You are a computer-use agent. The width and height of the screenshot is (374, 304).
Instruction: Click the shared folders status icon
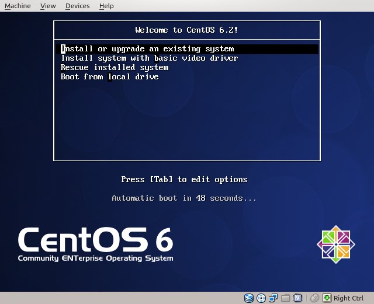[x=286, y=298]
